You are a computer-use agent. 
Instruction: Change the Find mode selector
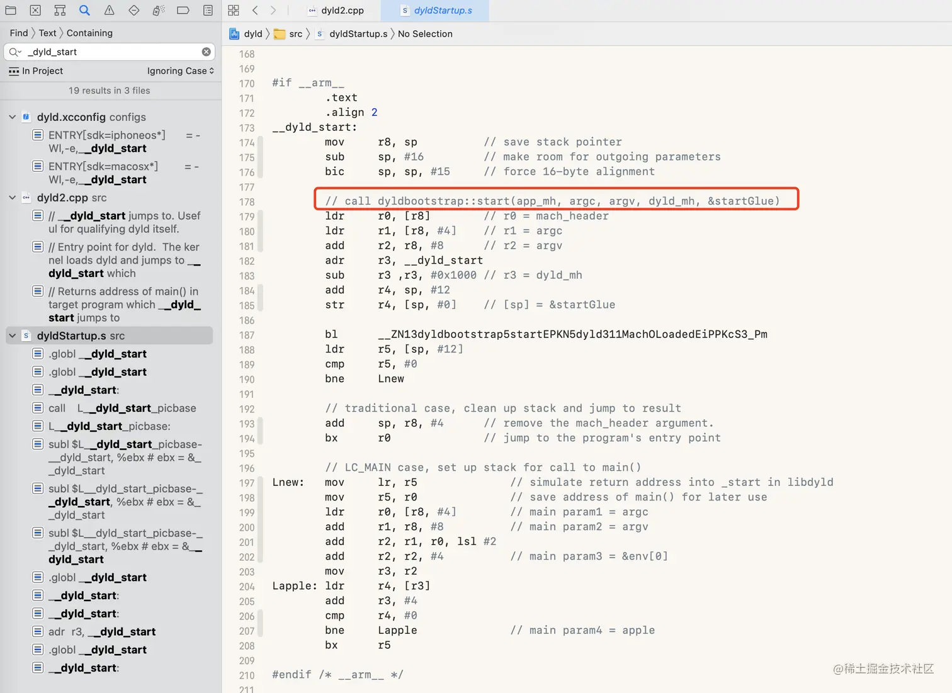(19, 33)
